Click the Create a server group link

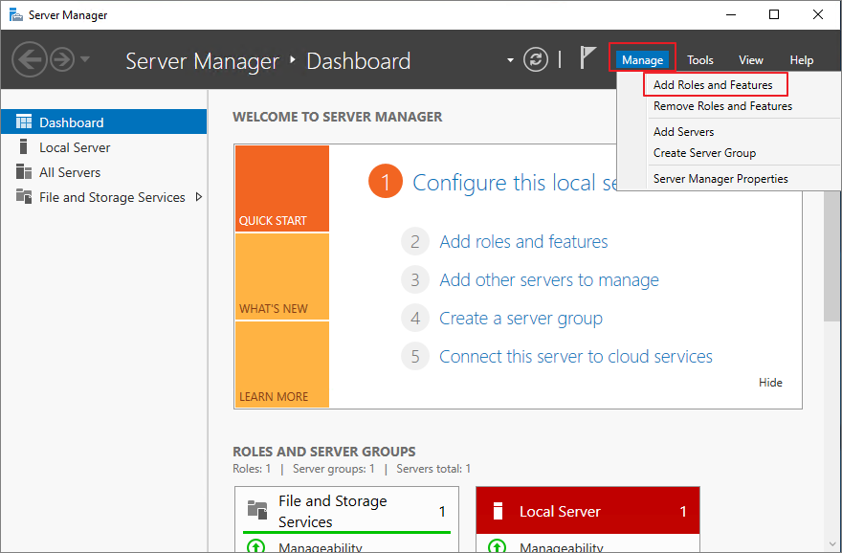point(521,319)
